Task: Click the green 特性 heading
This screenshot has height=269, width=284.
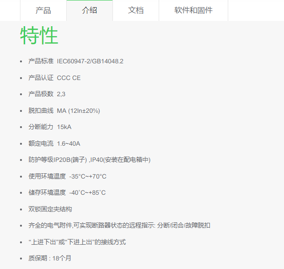Action: click(x=39, y=35)
